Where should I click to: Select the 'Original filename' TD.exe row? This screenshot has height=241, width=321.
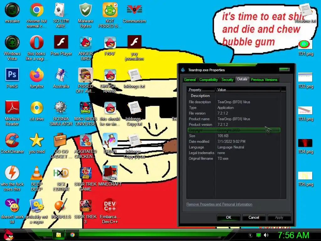click(234, 158)
